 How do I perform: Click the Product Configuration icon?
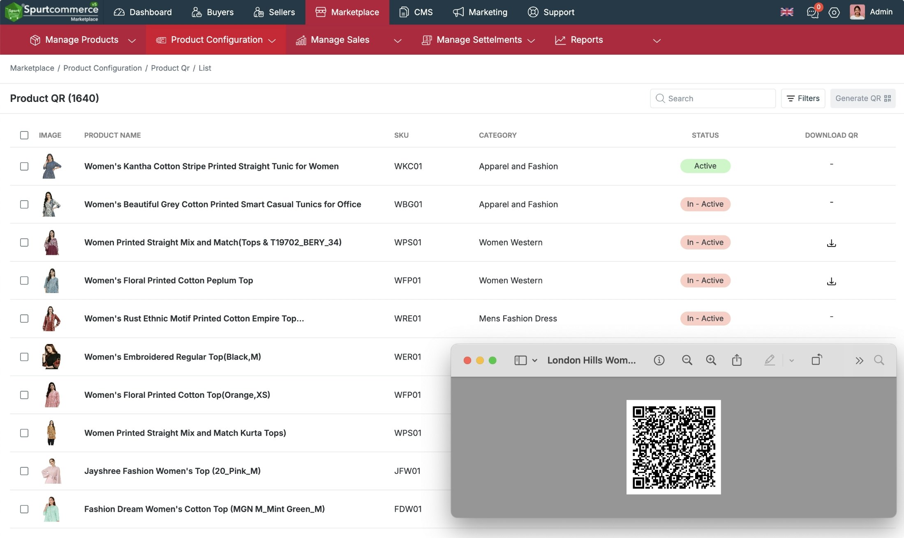[x=161, y=40]
